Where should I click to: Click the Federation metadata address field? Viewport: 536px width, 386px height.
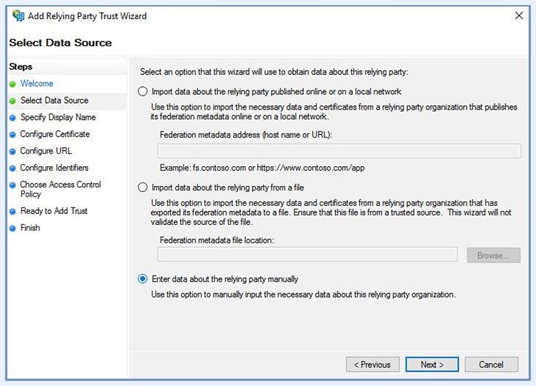click(x=339, y=151)
